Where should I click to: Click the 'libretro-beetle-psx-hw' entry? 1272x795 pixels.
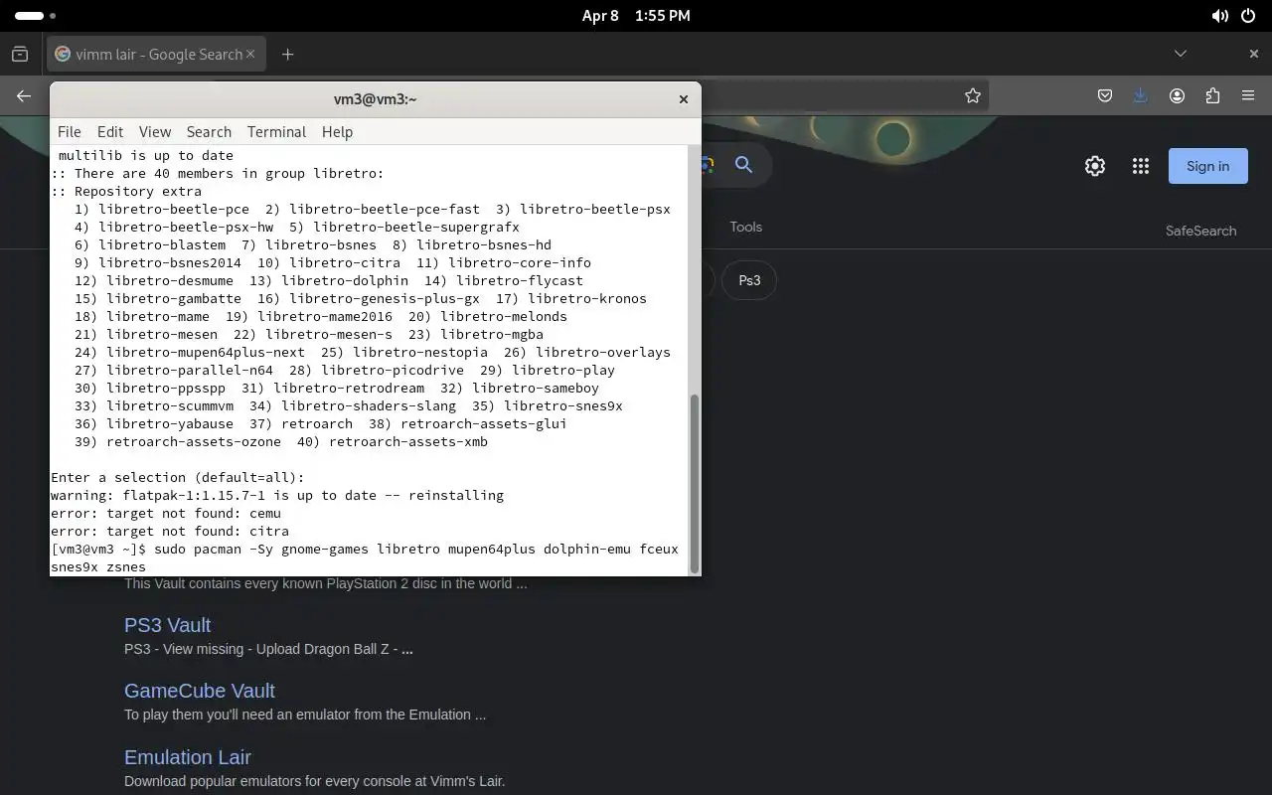[186, 227]
